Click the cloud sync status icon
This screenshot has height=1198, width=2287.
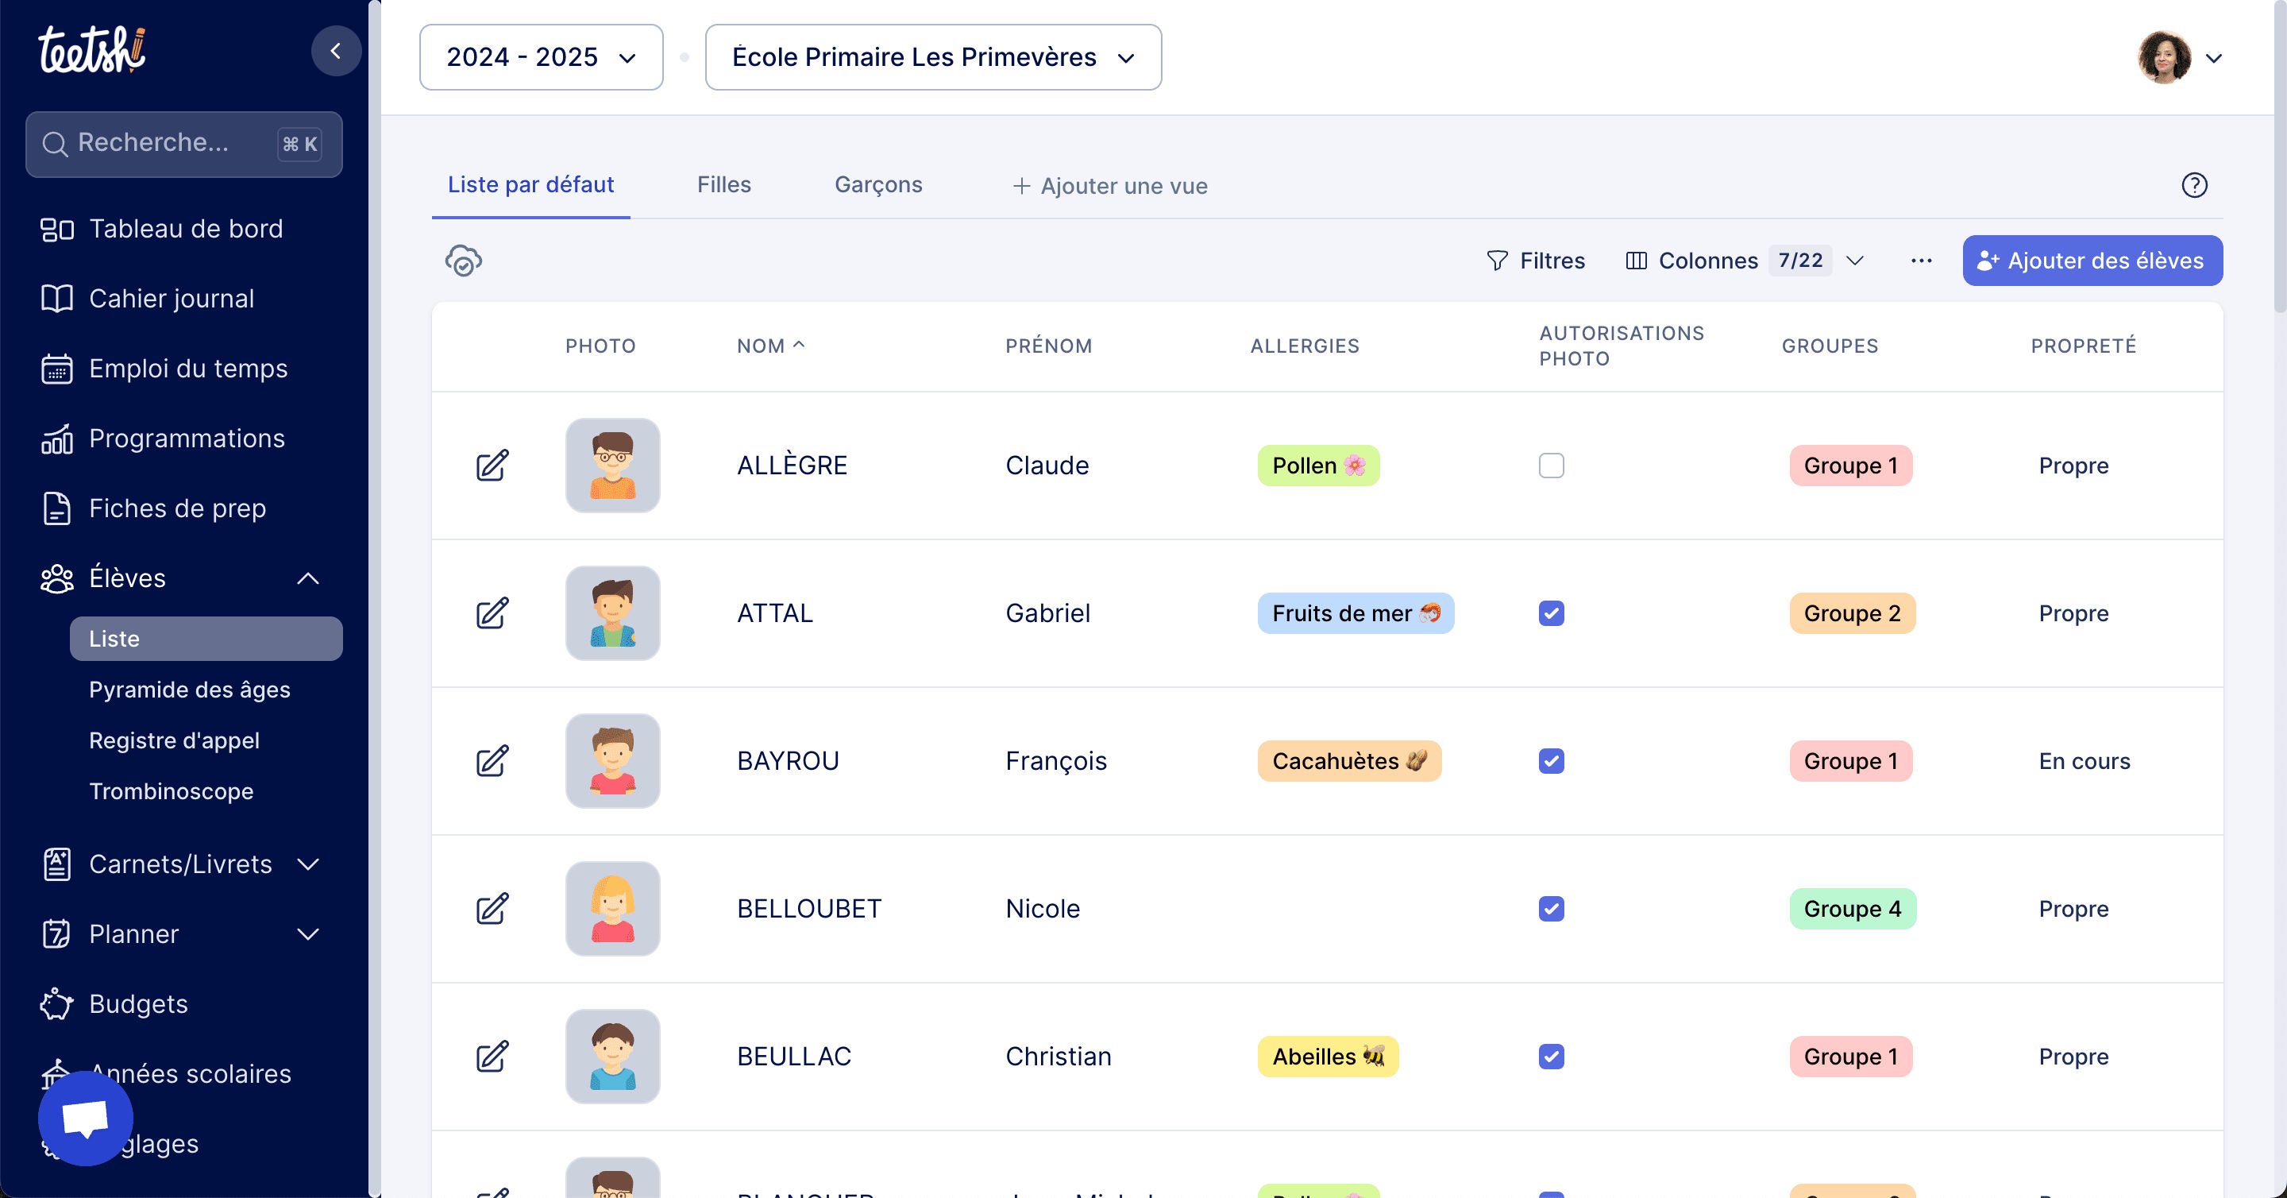click(464, 261)
